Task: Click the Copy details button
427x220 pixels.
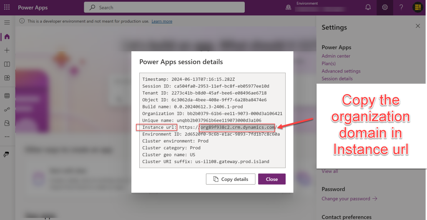Action: pyautogui.click(x=230, y=179)
